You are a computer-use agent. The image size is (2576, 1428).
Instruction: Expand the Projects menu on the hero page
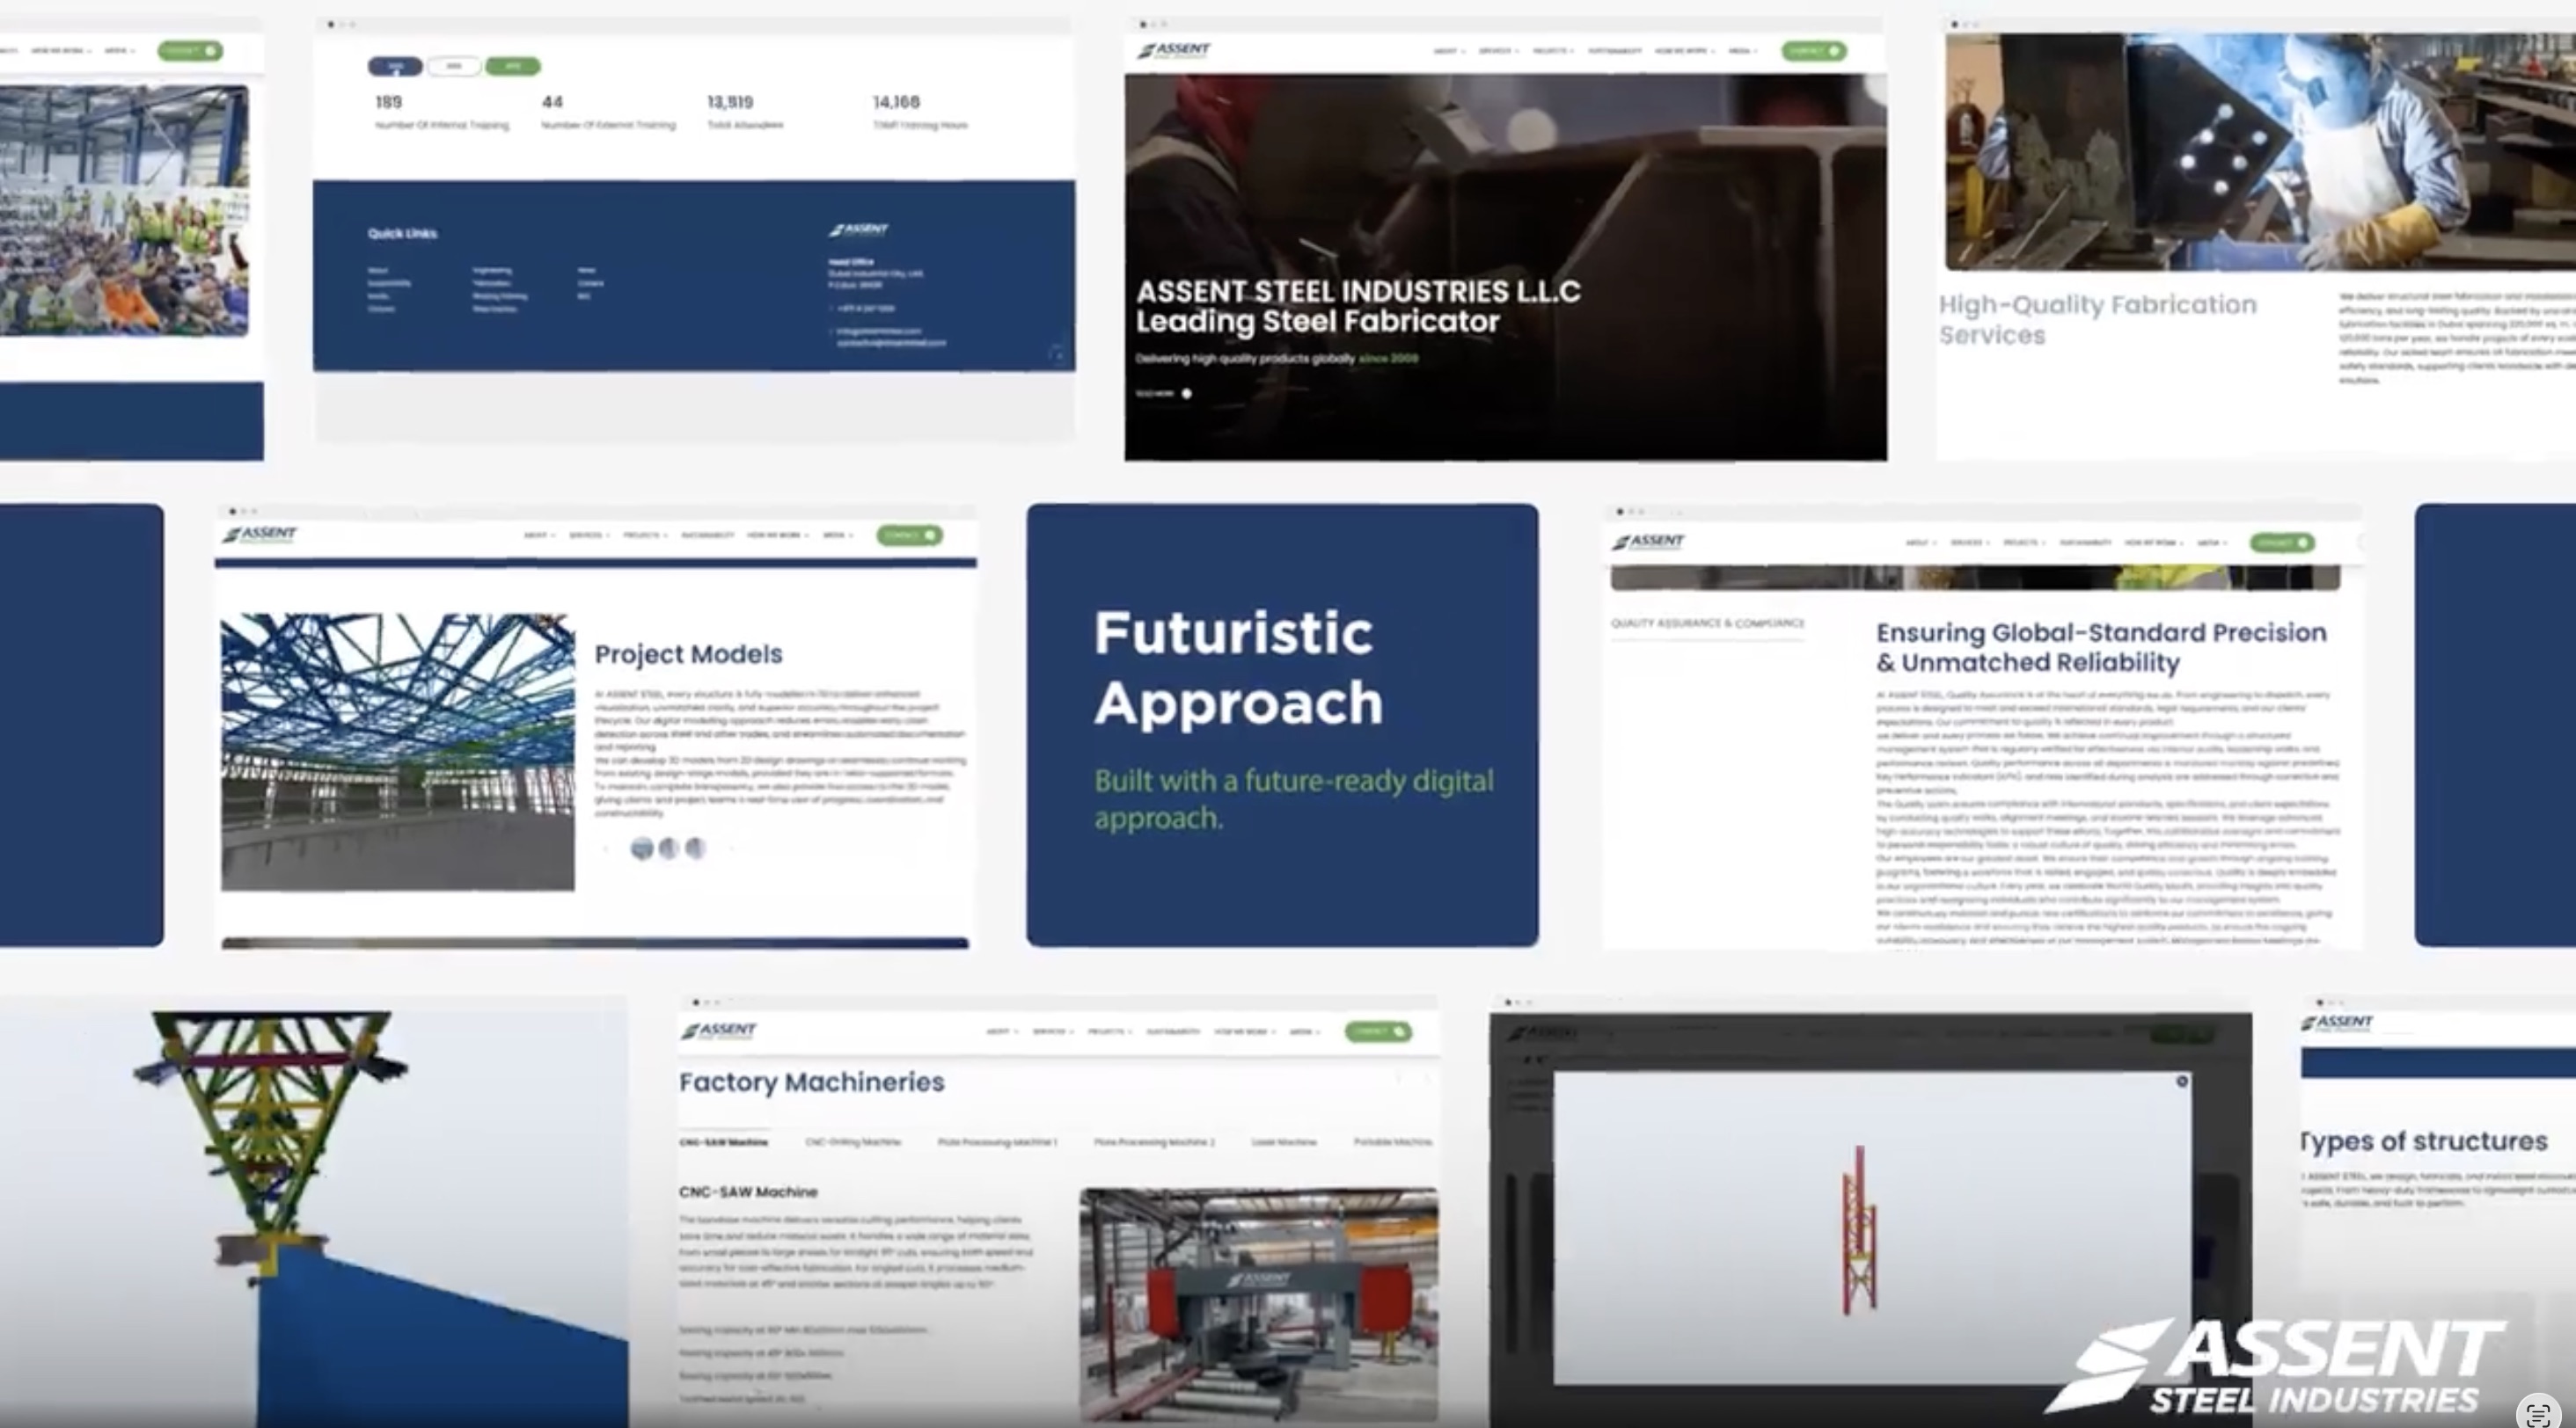point(1554,51)
